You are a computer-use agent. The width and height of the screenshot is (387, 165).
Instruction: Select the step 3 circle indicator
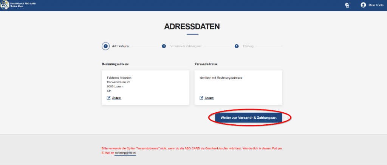pos(237,46)
